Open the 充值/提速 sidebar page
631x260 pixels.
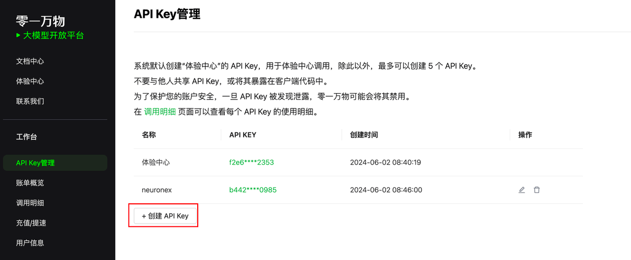point(31,223)
